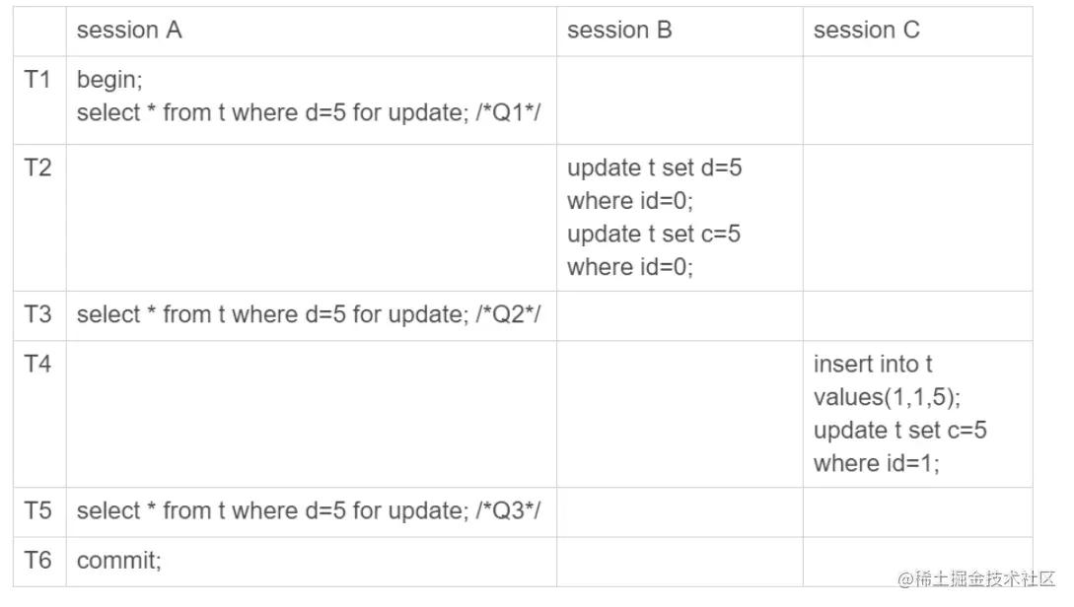Click session B's 'update t set d=5' text

(654, 169)
